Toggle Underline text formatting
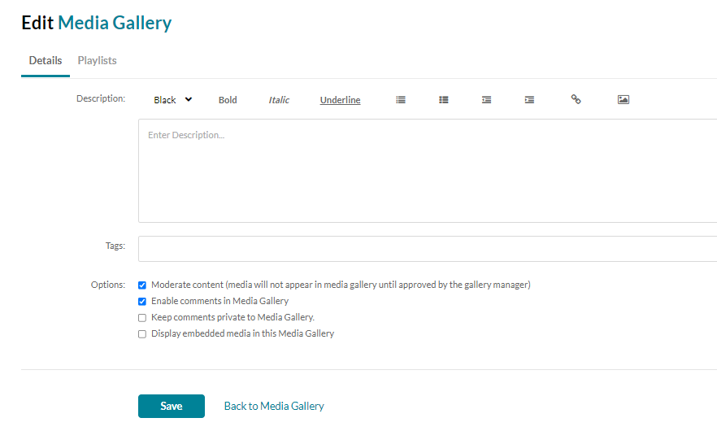This screenshot has width=717, height=431. [340, 100]
